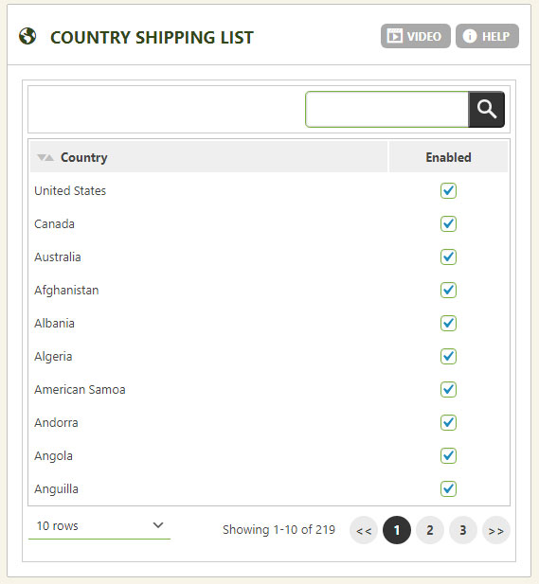The width and height of the screenshot is (539, 584).
Task: Click the sort arrows in Country header
Action: tap(45, 157)
